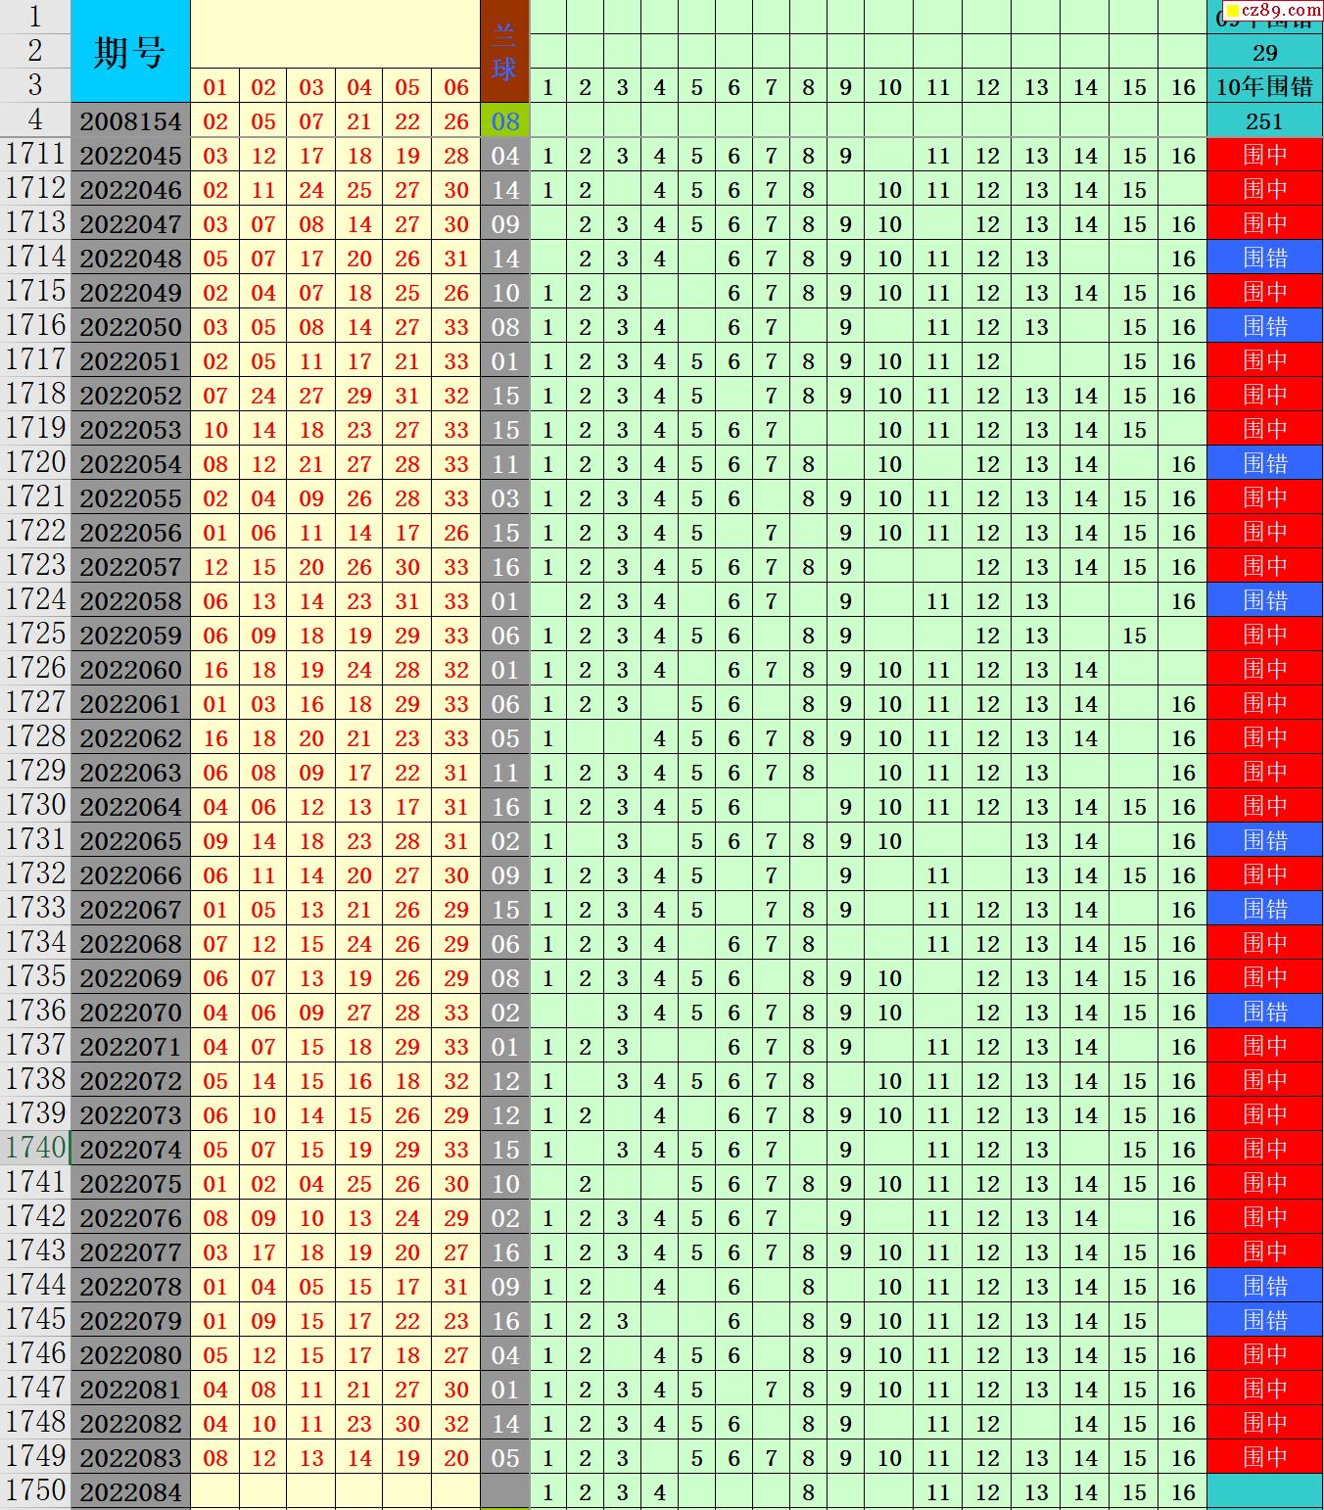Click 围中 result for period 2022083
This screenshot has height=1510, width=1324.
[1264, 1457]
